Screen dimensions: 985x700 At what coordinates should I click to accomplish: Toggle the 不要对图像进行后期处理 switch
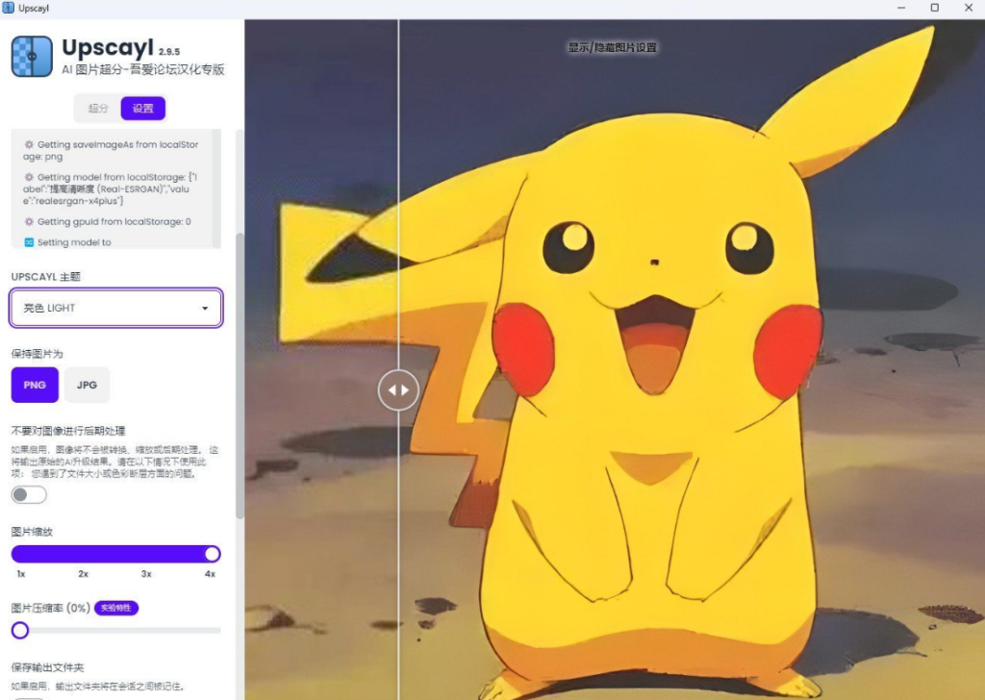(29, 494)
